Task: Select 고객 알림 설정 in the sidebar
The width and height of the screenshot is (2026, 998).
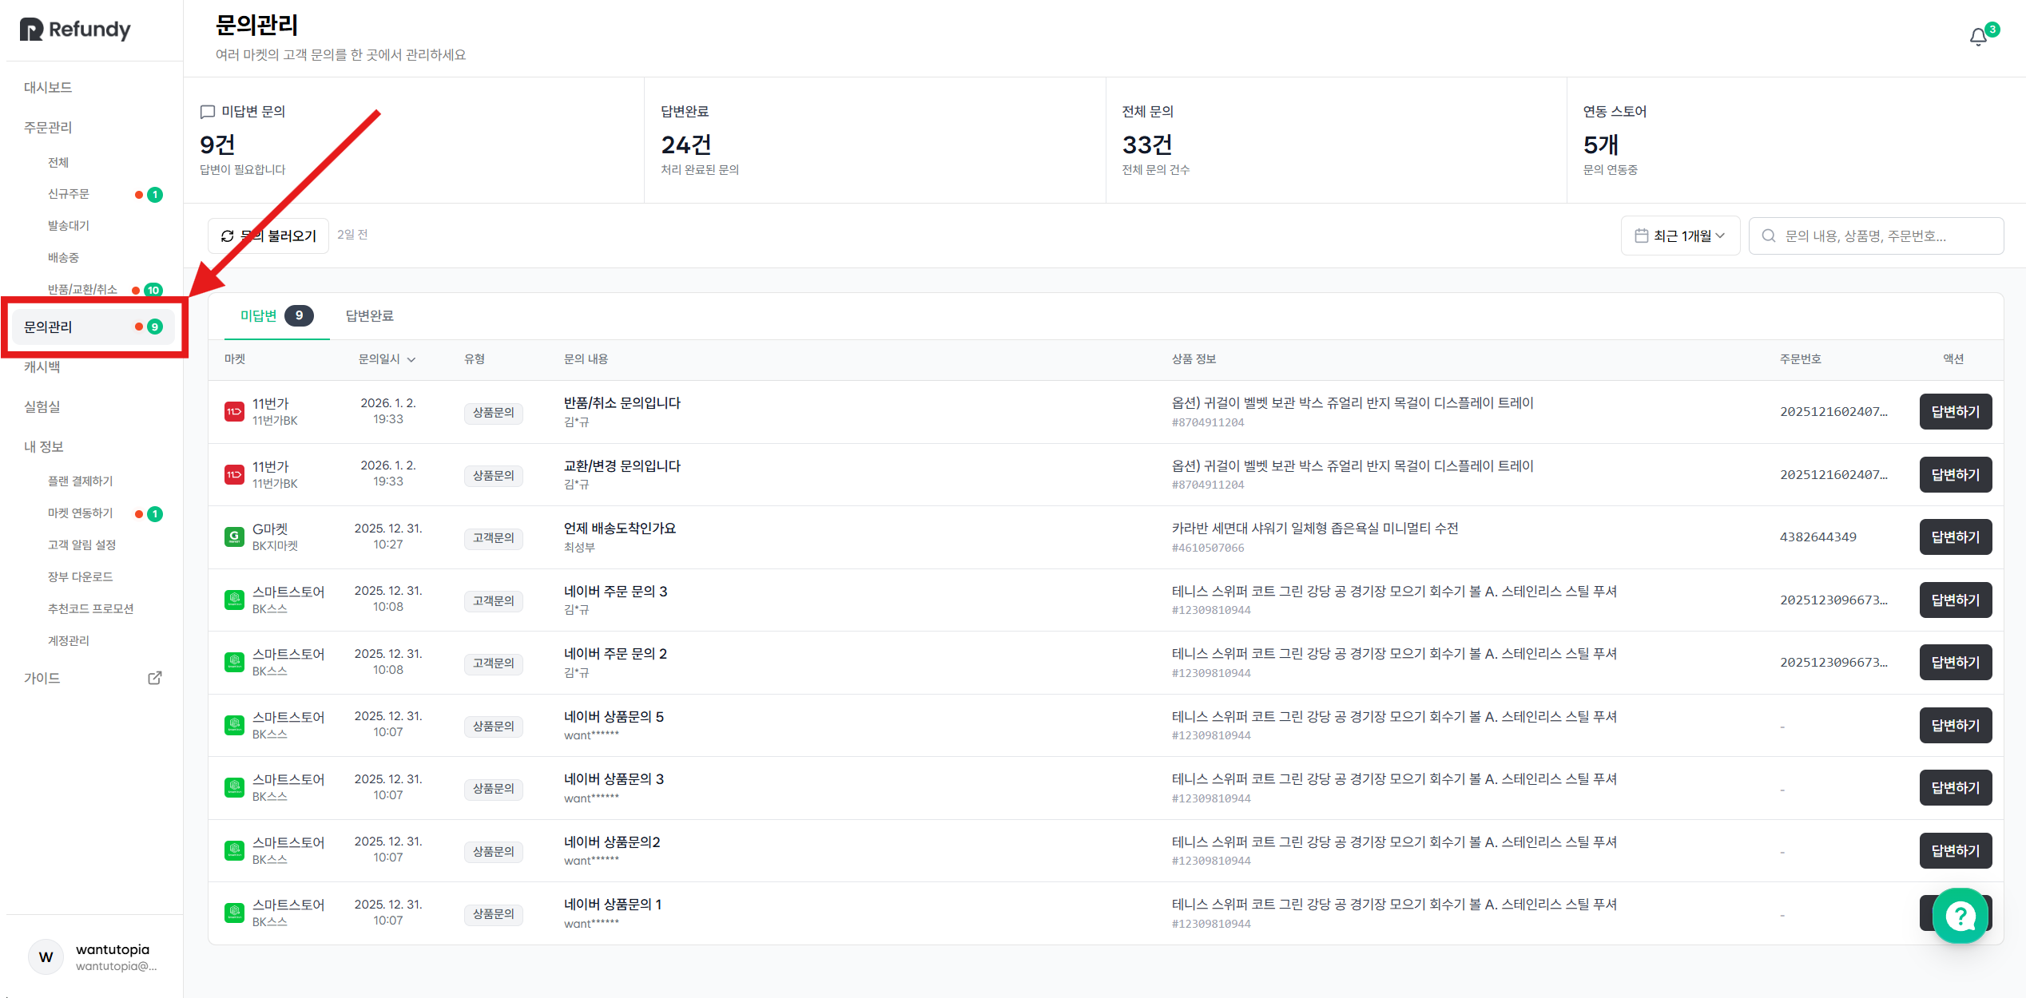Action: tap(81, 545)
